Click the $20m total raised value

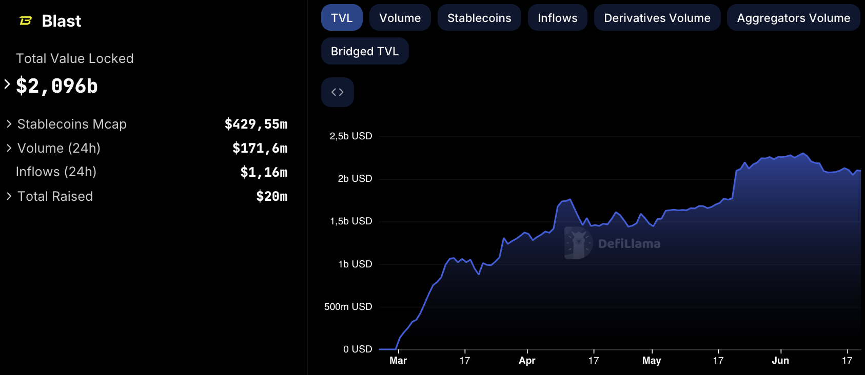coord(272,196)
